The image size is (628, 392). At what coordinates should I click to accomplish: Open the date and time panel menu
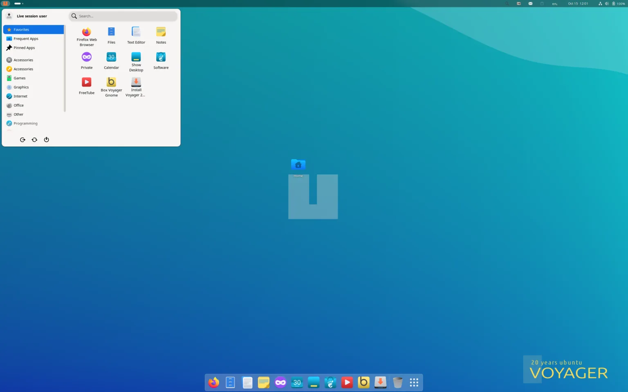pyautogui.click(x=578, y=4)
